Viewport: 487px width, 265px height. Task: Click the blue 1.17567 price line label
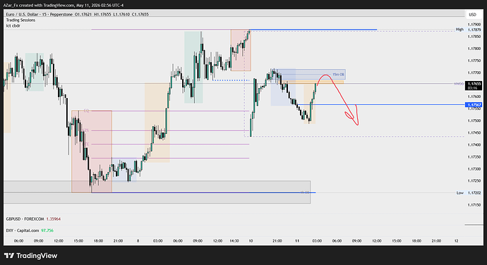[x=473, y=105]
